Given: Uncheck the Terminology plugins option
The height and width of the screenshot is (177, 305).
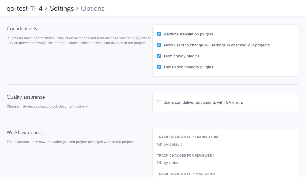Looking at the screenshot, I should [159, 56].
